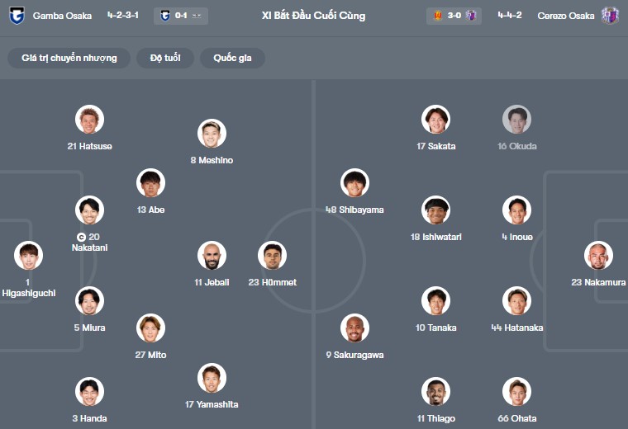This screenshot has width=628, height=429.
Task: Click Hümmet's player avatar
Action: 272,256
